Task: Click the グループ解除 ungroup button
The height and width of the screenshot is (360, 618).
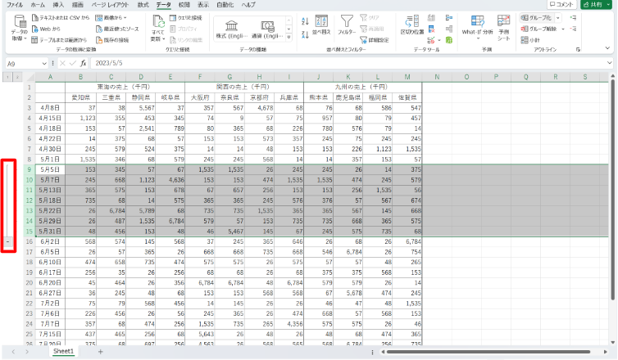Action: pyautogui.click(x=538, y=29)
